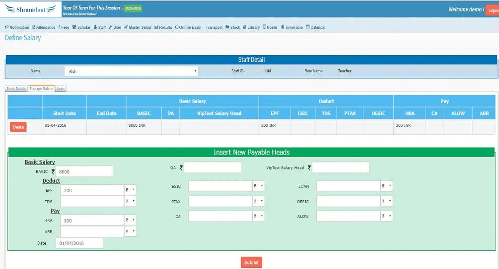Open the Fees rupee icon menu
This screenshot has width=499, height=269.
point(59,27)
